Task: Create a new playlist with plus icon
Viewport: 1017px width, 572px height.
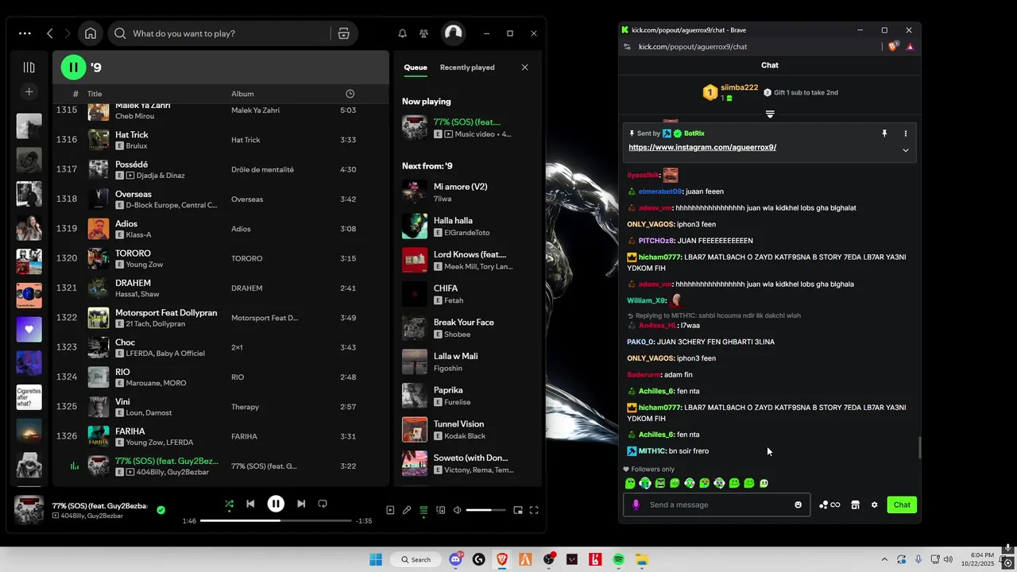Action: pos(29,92)
